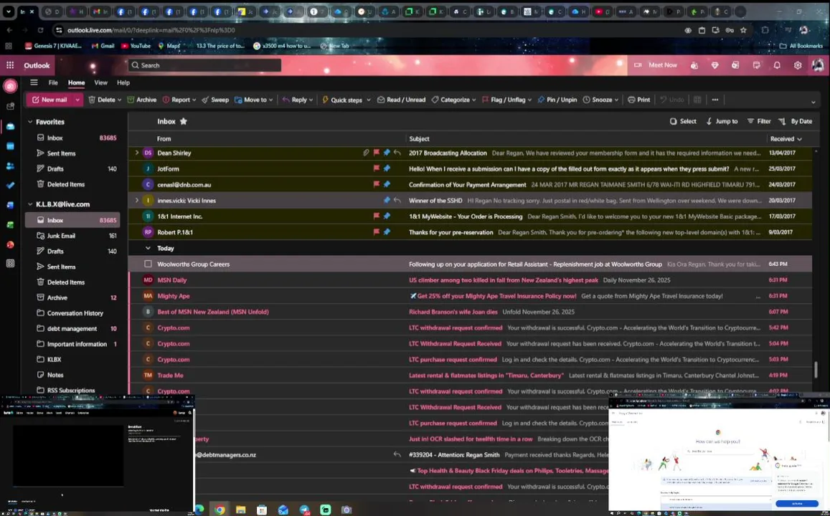Open the Move to dropdown
This screenshot has height=516, width=830.
(x=253, y=100)
